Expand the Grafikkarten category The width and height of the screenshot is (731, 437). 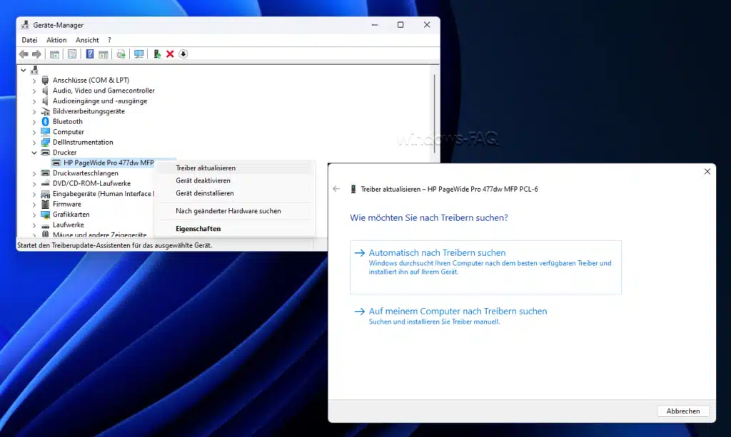[x=34, y=215]
